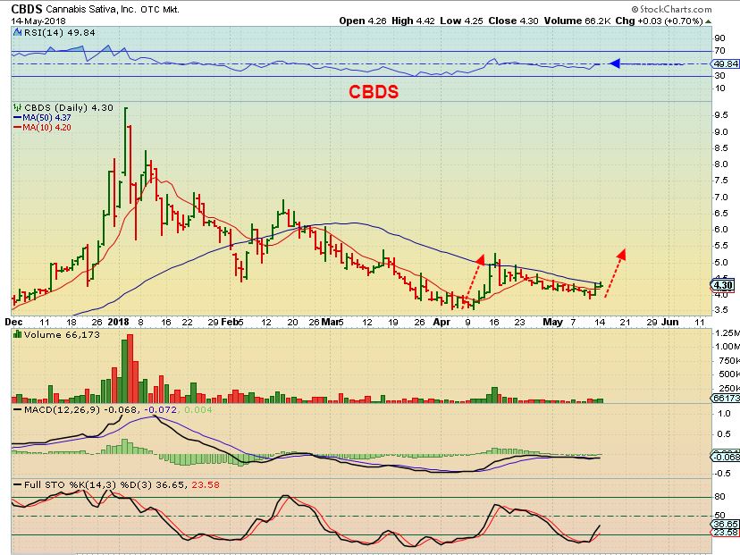Click the 49.84 RSI value tag
The image size is (740, 555).
[726, 63]
